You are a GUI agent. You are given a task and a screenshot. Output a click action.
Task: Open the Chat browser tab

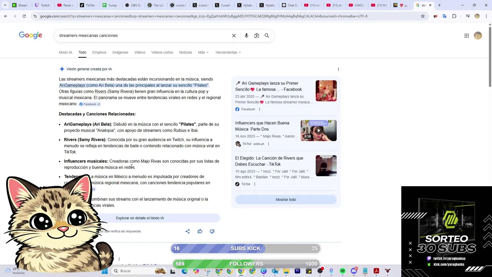coord(290,5)
